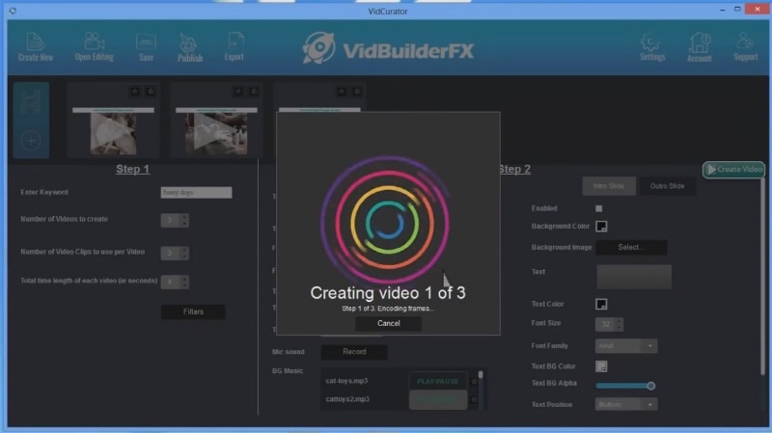
Task: Click the right corner icon on second clip card
Action: pos(254,92)
